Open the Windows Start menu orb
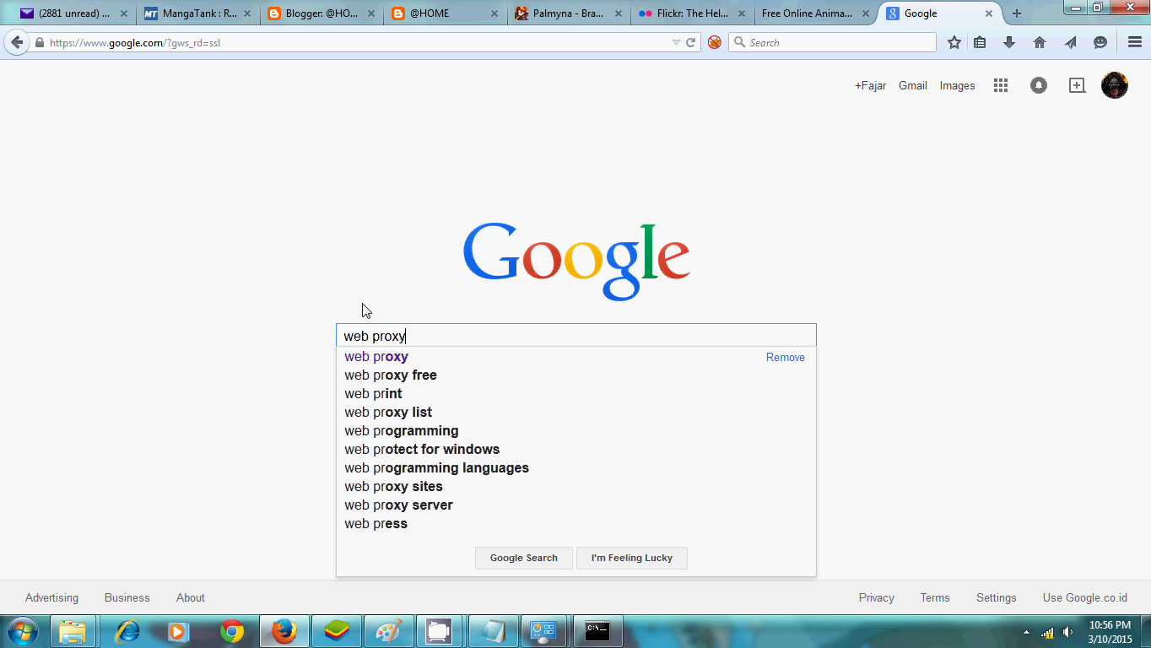 tap(21, 631)
